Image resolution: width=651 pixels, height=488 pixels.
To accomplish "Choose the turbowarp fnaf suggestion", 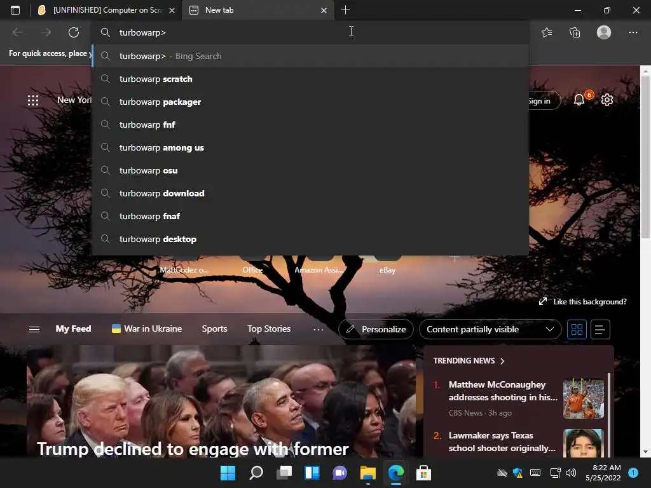I will click(310, 216).
